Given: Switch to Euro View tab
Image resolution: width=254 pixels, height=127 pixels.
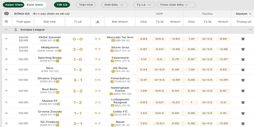Looking at the screenshot, I should coord(35,5).
